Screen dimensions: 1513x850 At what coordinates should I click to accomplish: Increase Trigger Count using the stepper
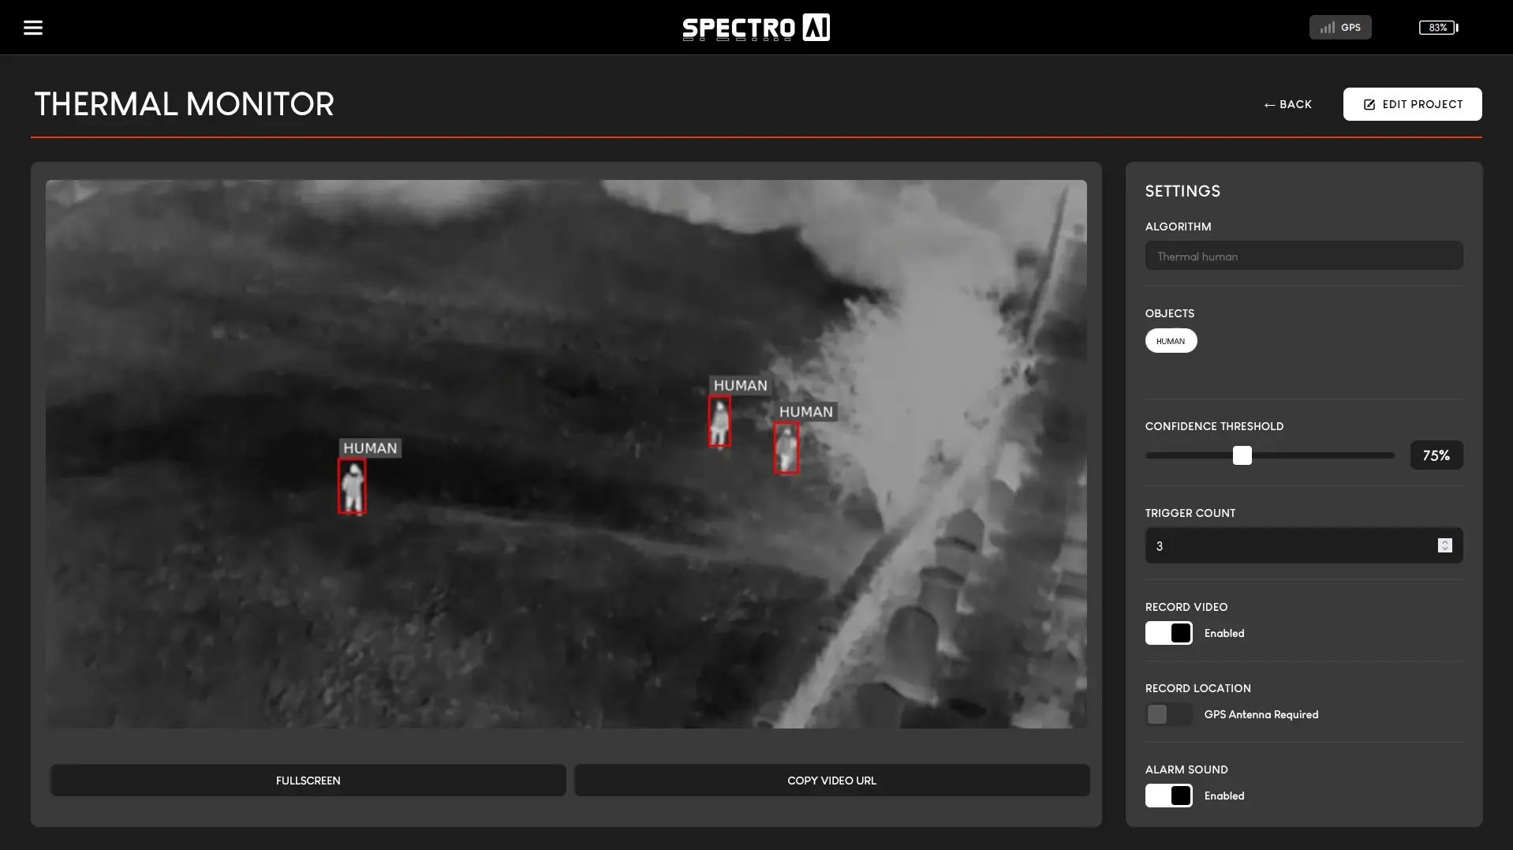coord(1444,541)
